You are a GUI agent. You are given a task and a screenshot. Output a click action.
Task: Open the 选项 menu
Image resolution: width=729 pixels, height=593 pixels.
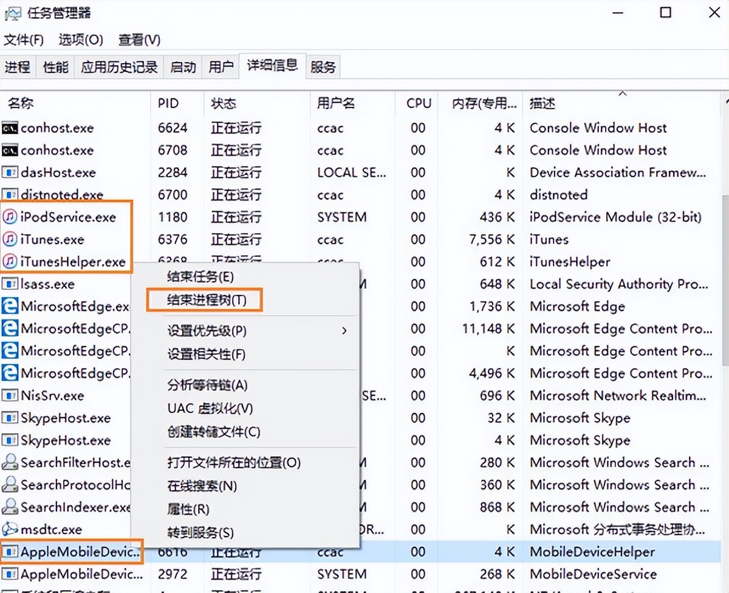point(80,39)
